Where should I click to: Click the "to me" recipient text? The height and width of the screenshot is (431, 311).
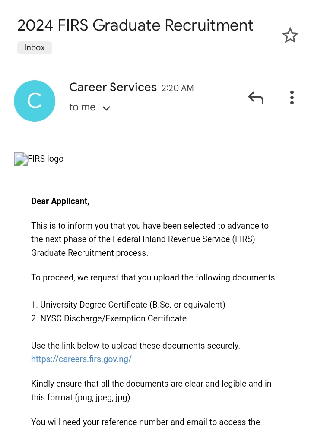[82, 107]
